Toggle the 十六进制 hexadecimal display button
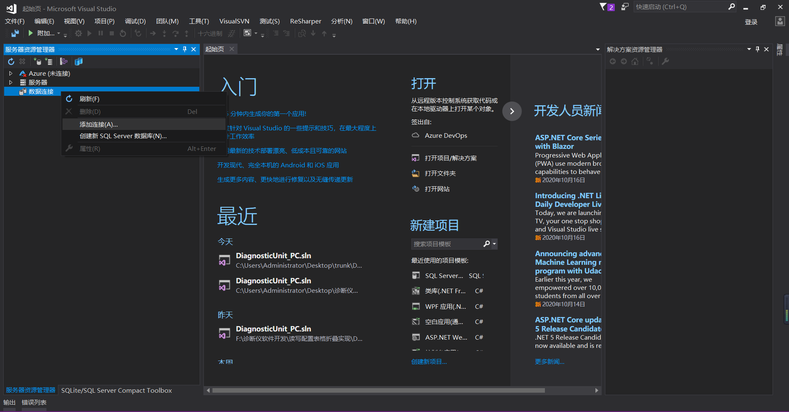This screenshot has width=789, height=412. click(x=210, y=33)
